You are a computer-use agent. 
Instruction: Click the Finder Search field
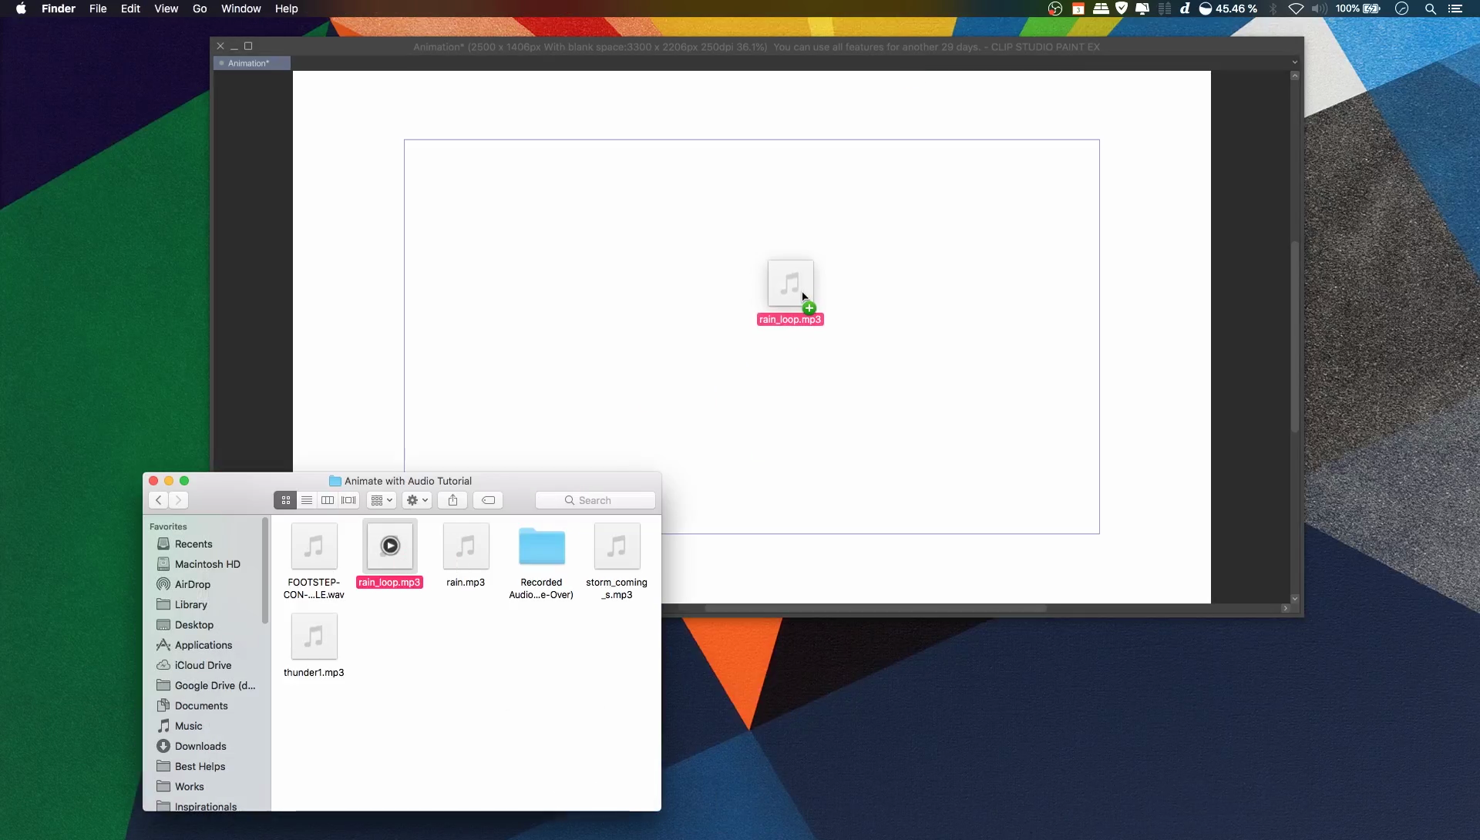595,500
